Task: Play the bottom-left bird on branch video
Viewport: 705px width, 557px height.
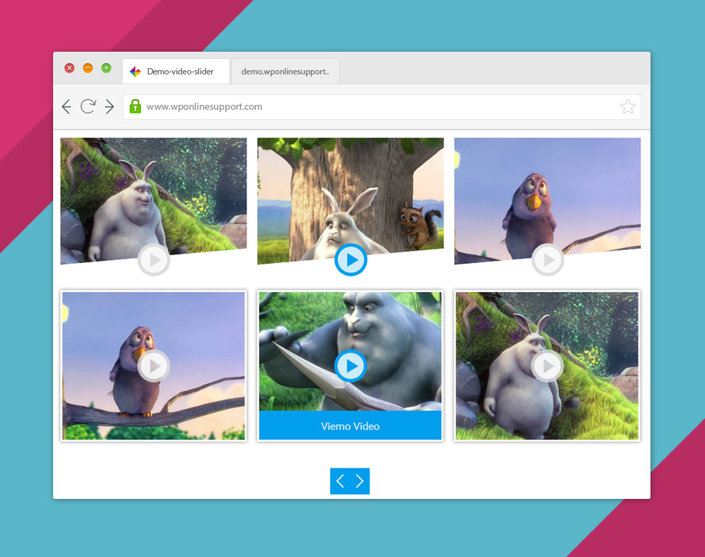Action: pyautogui.click(x=154, y=366)
